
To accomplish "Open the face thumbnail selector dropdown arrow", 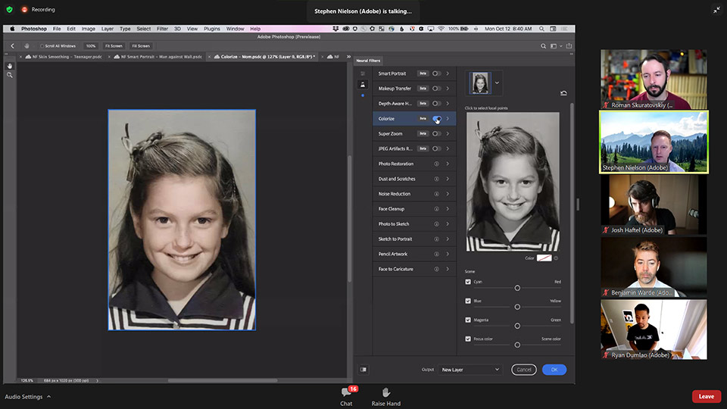I will pos(497,83).
